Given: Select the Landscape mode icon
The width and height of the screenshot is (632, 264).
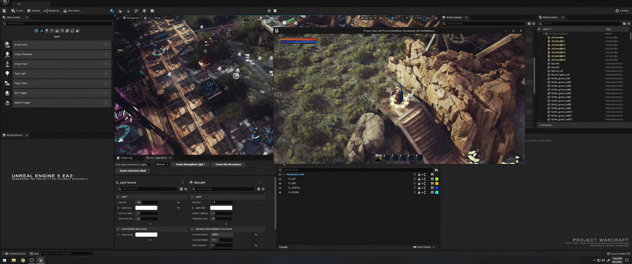Looking at the screenshot, I should 121,11.
